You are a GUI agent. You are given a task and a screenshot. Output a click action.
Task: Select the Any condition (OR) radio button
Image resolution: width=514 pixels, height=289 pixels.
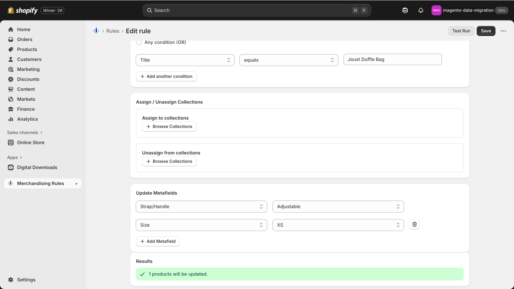click(x=139, y=42)
